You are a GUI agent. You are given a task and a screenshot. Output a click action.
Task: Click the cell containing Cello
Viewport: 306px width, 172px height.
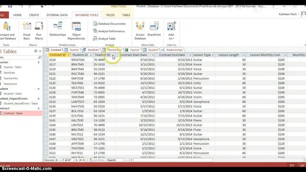click(x=204, y=83)
